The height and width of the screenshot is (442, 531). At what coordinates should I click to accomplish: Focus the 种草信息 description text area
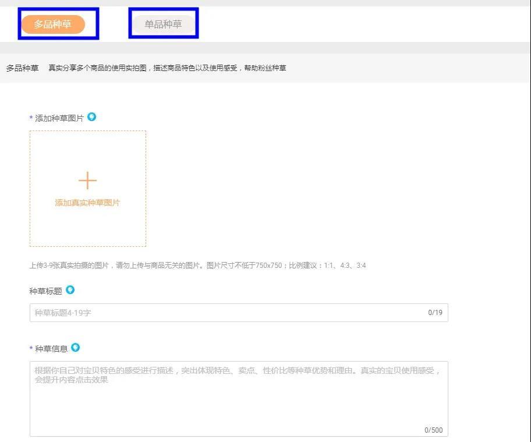coord(239,399)
